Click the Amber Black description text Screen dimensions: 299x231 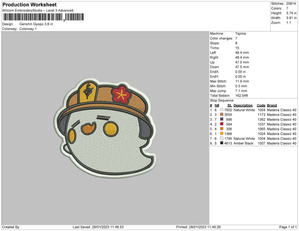(243, 143)
